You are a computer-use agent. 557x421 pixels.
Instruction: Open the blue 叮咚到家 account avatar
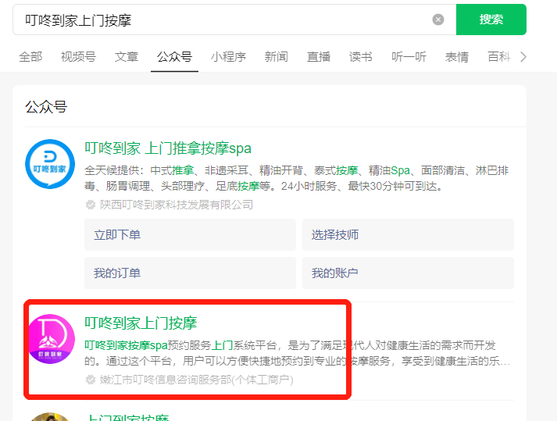[x=50, y=164]
